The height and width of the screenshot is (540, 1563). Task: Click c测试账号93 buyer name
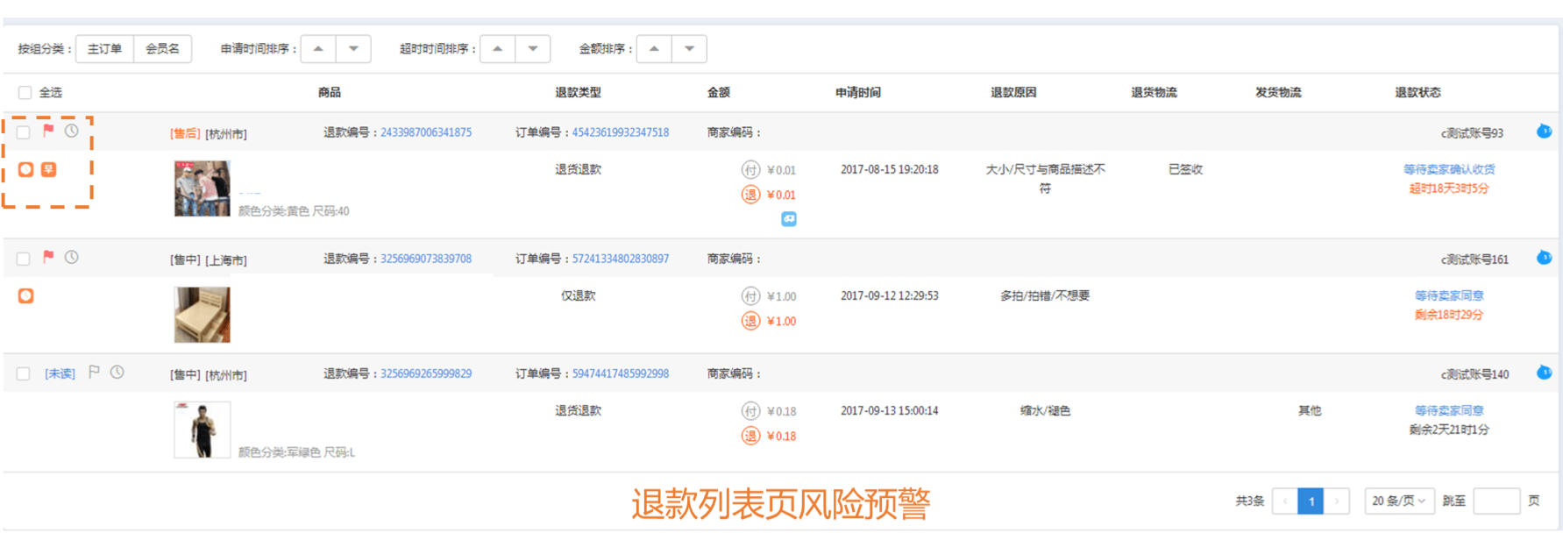(1472, 133)
